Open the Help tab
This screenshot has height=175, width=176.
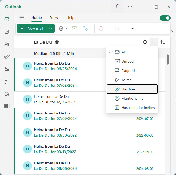tap(70, 17)
